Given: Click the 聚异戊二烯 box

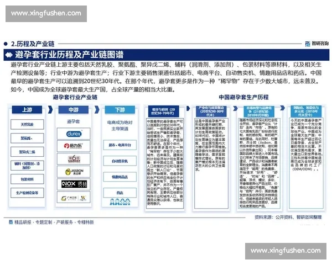Looking at the screenshot, I should (27, 152).
